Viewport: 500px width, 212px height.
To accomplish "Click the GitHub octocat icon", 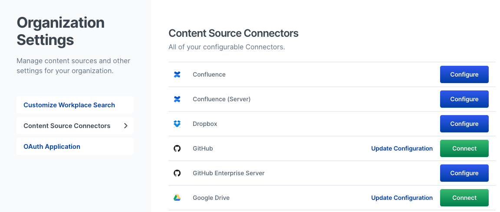I will [177, 148].
